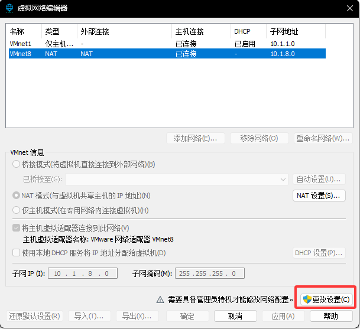
Task: Click the globe icon in the title bar
Action: pos(9,8)
